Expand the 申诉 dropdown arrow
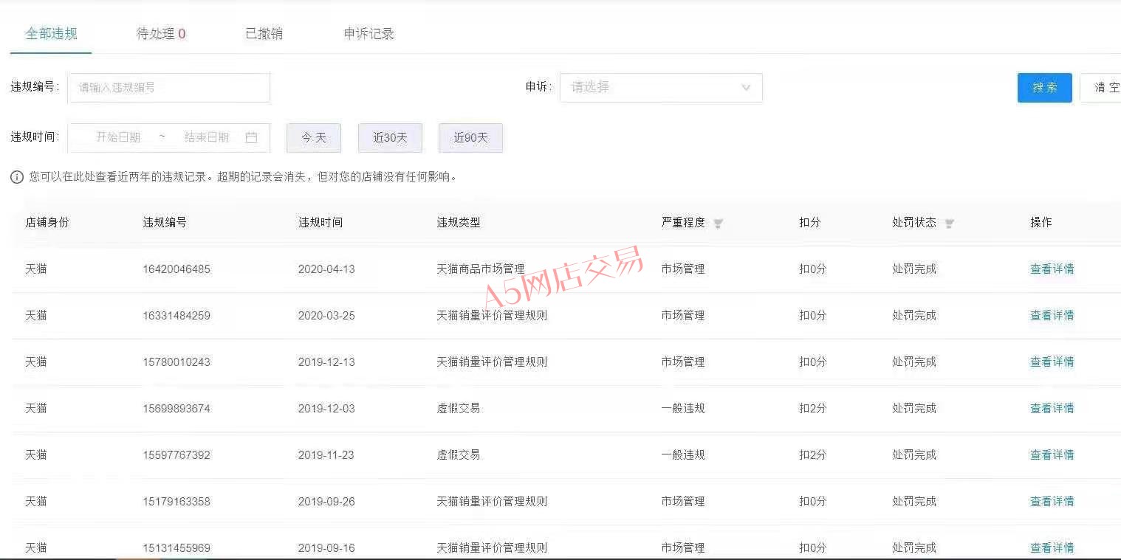The image size is (1121, 560). pos(746,88)
